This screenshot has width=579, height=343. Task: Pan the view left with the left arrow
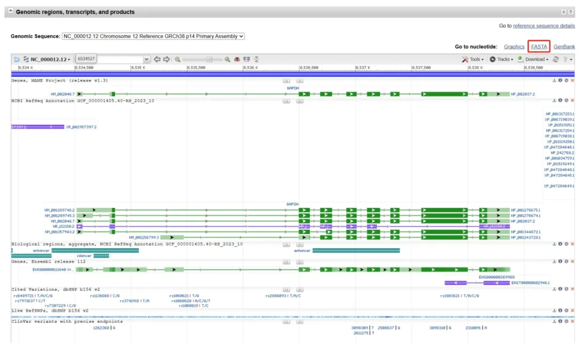point(157,59)
